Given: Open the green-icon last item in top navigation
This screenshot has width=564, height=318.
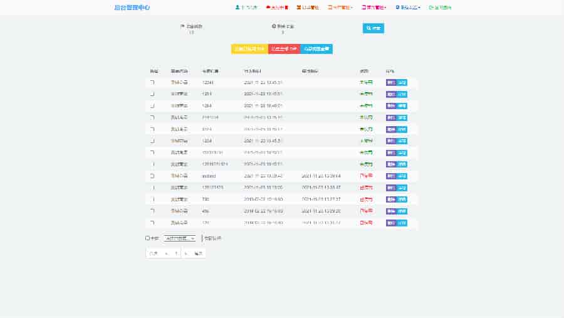Looking at the screenshot, I should point(441,8).
